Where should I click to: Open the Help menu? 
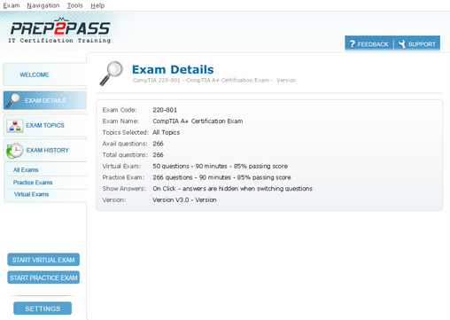pos(97,5)
